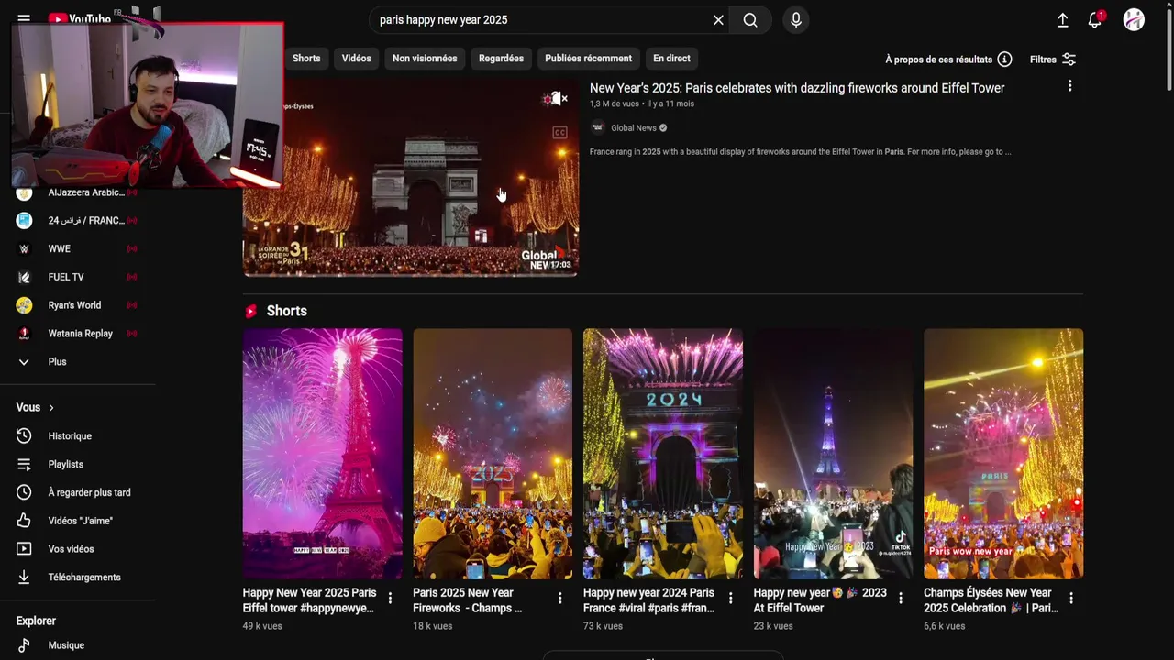Viewport: 1174px width, 660px height.
Task: Open options for Happy new year 2024 Short
Action: 730,598
